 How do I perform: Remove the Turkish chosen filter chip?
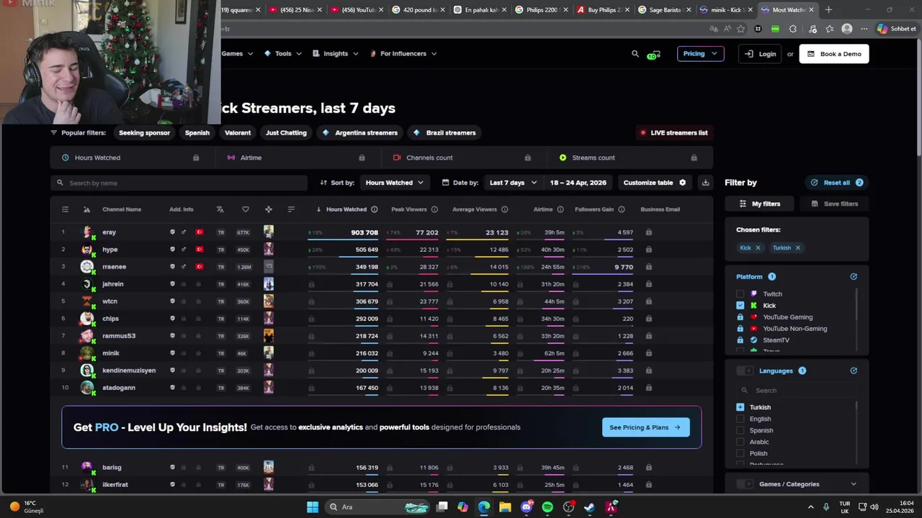click(797, 248)
